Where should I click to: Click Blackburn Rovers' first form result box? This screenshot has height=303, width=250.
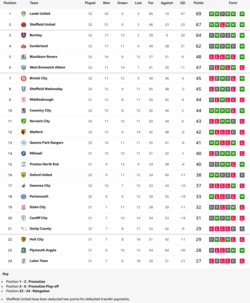click(211, 57)
